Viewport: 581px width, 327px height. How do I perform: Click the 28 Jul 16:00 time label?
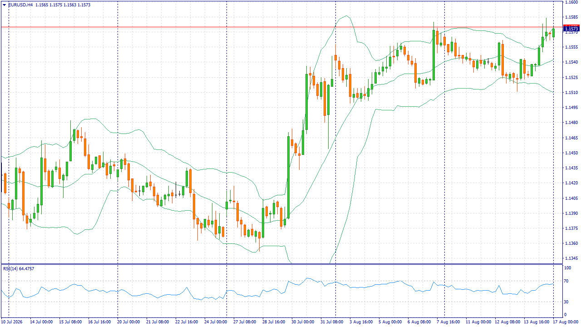coord(274,322)
